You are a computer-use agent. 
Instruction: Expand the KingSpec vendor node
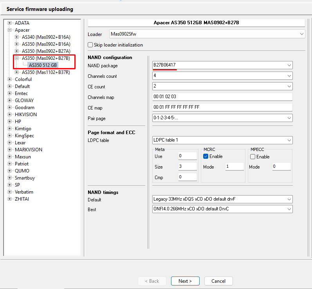[x=9, y=136]
